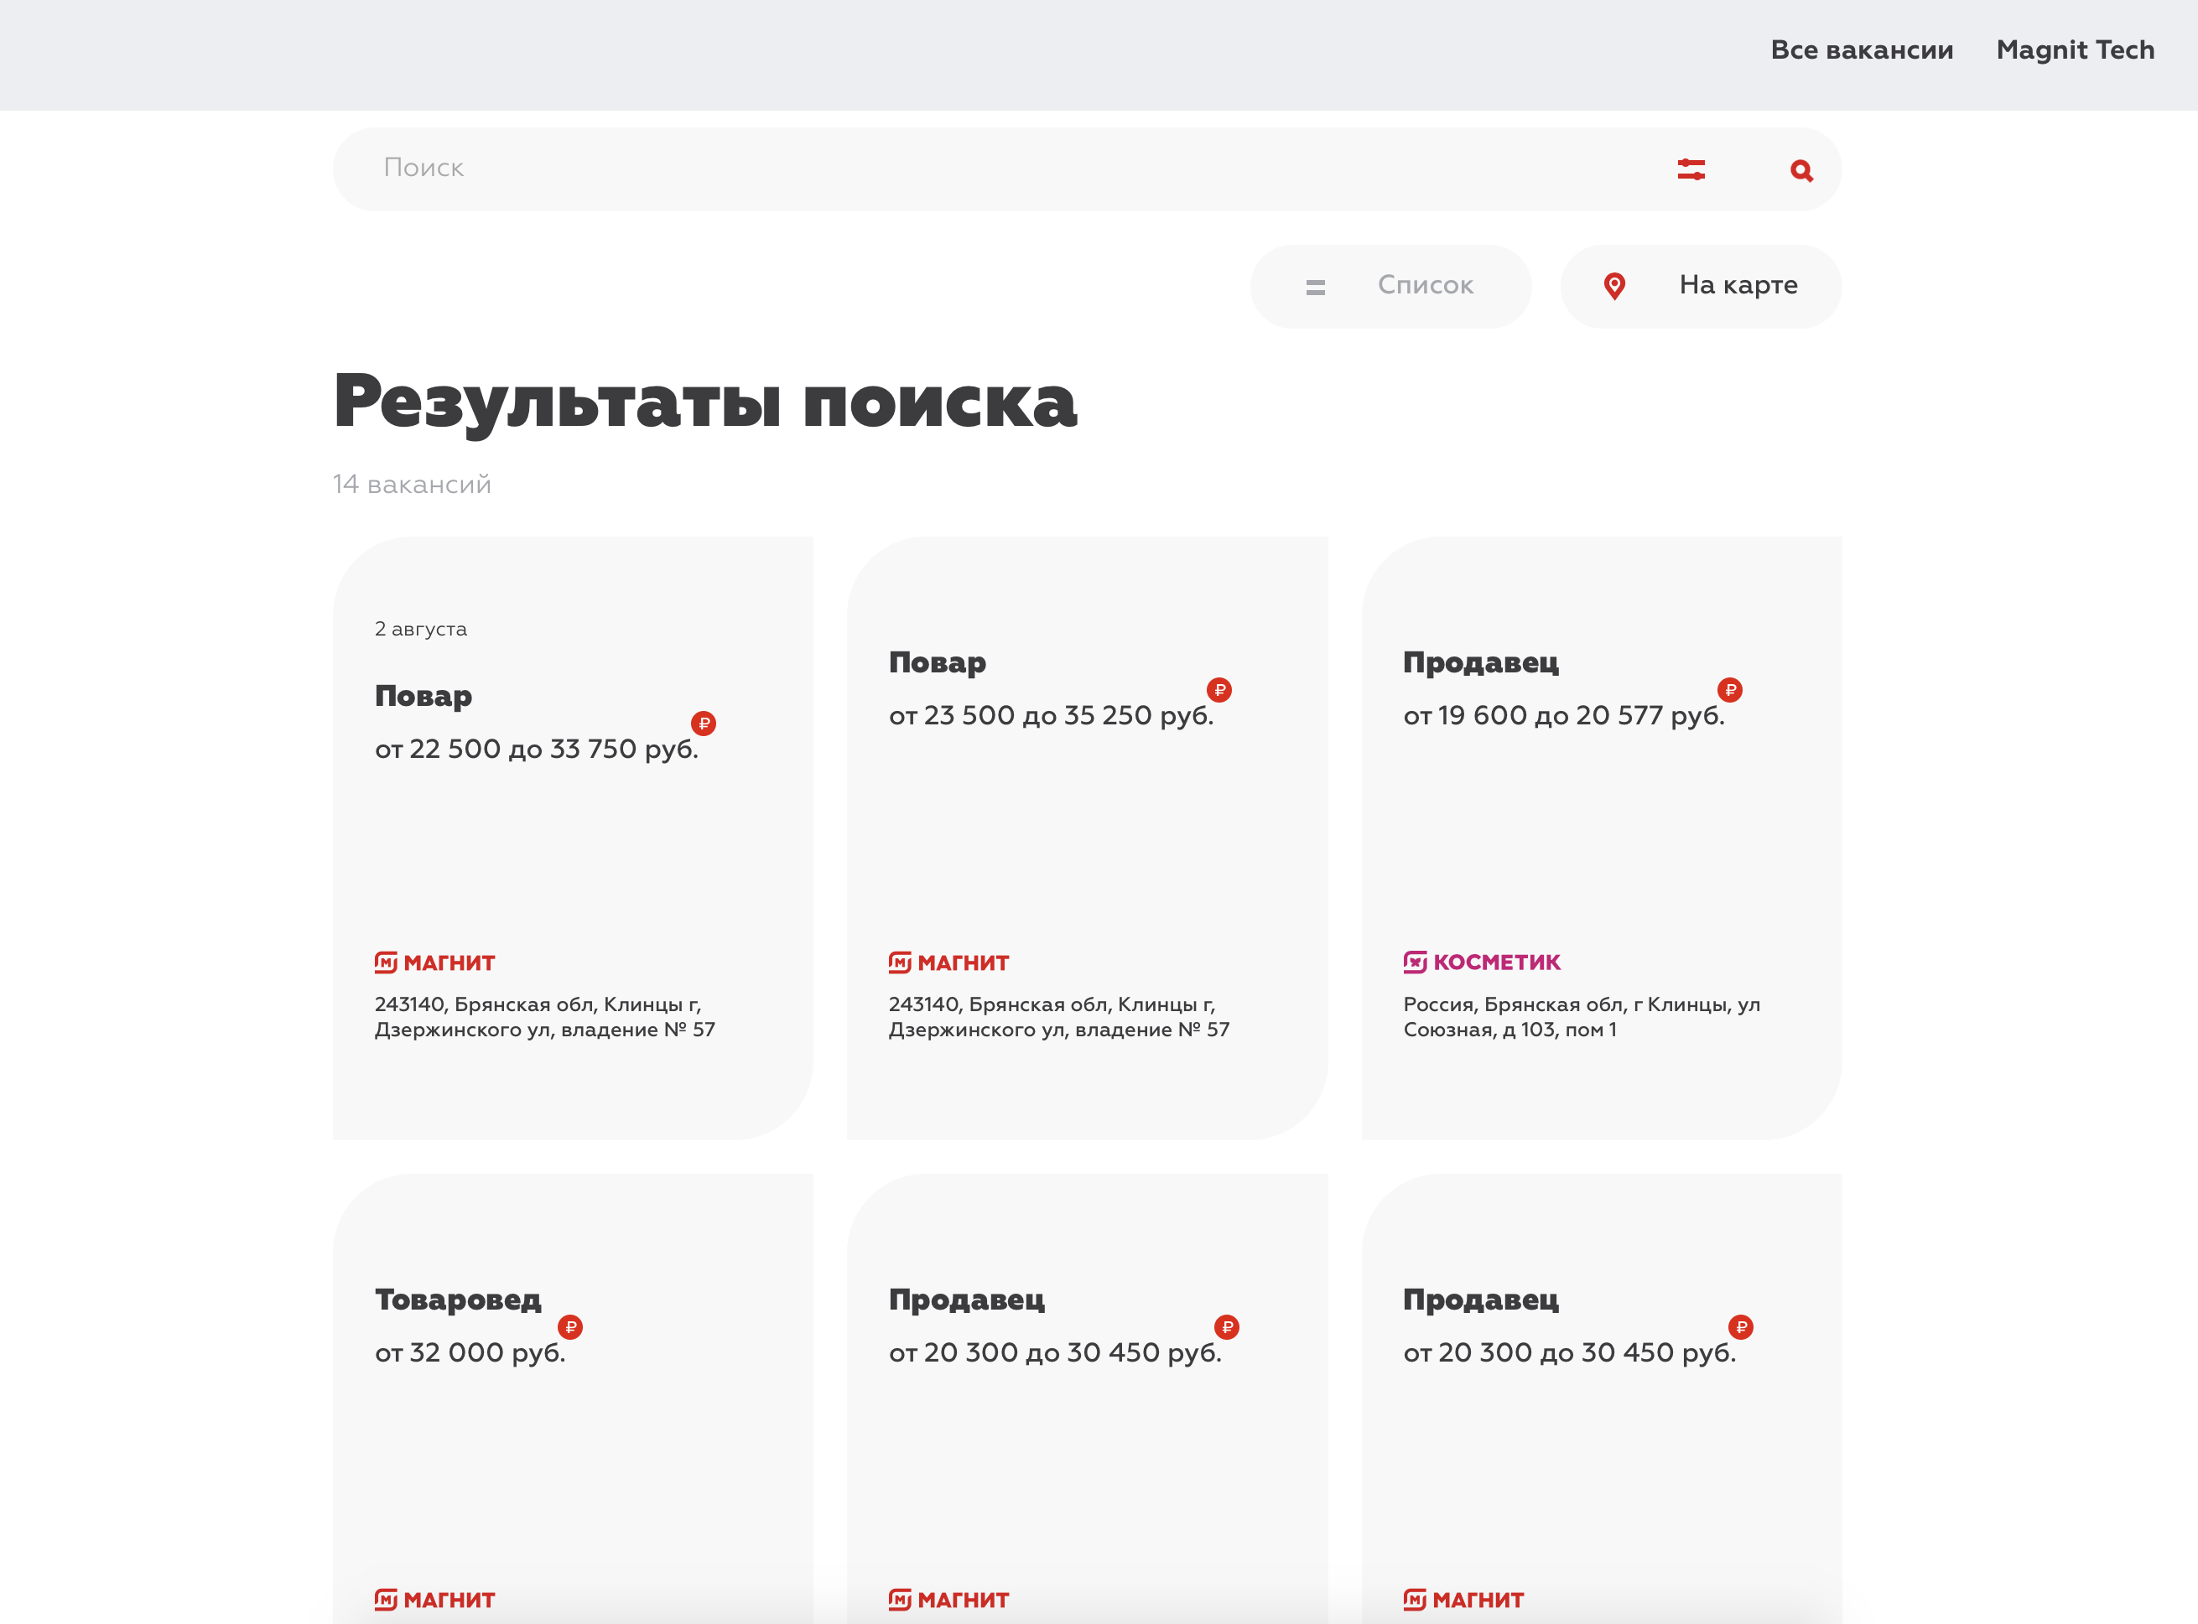Click Магнит logo on 22 500 Повар card
2198x1624 pixels.
434,962
